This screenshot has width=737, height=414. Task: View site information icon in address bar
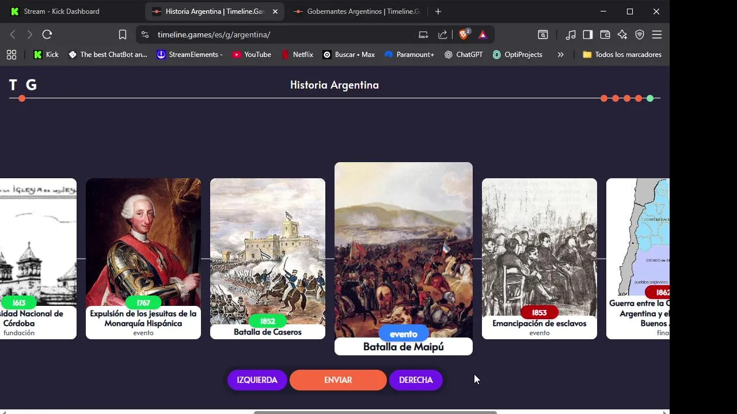[145, 34]
